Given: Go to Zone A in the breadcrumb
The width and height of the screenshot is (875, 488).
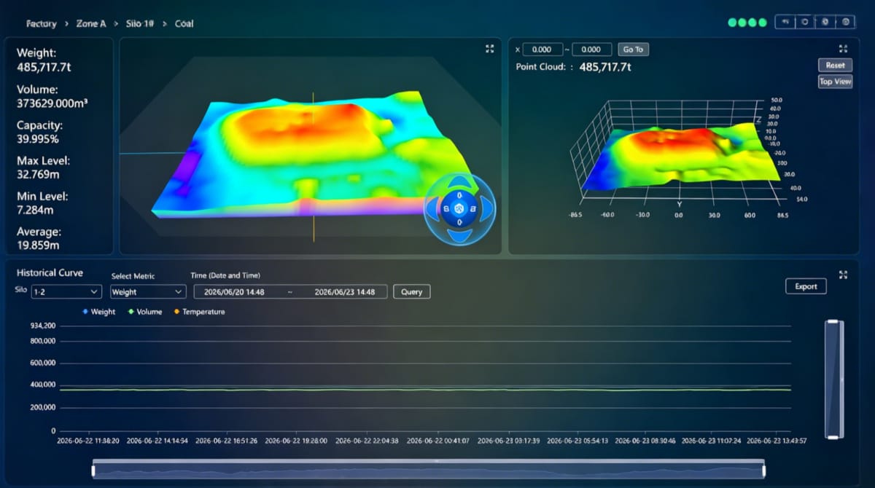Looking at the screenshot, I should (x=91, y=23).
